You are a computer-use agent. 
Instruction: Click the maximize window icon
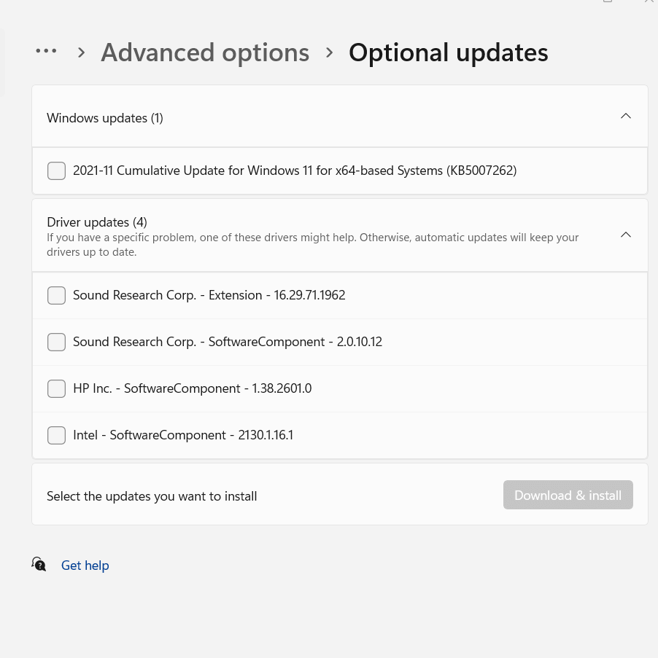click(x=608, y=2)
